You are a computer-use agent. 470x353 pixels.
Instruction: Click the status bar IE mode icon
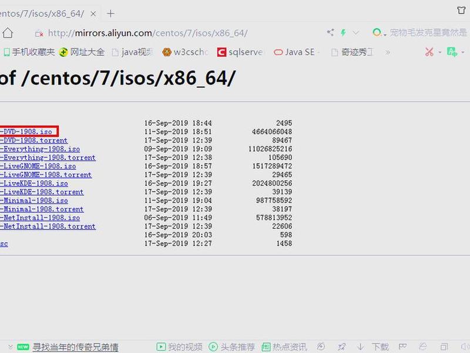422,347
